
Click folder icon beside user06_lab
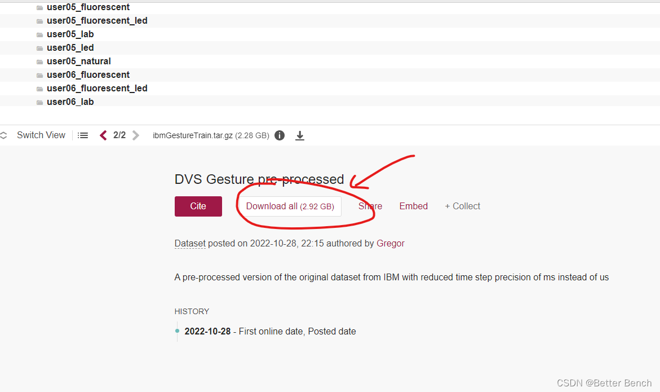39,102
